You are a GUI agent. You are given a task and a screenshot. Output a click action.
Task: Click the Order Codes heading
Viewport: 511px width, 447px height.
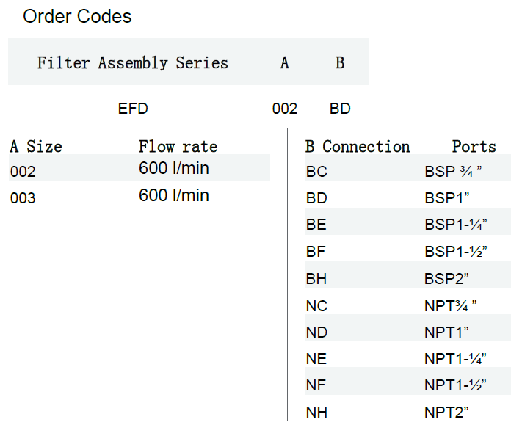point(77,16)
